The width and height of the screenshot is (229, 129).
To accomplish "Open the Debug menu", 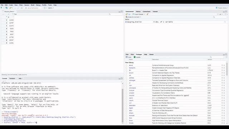I will [38, 5].
